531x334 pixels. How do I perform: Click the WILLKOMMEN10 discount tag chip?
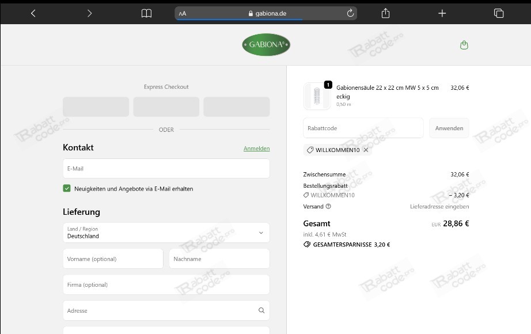(337, 150)
